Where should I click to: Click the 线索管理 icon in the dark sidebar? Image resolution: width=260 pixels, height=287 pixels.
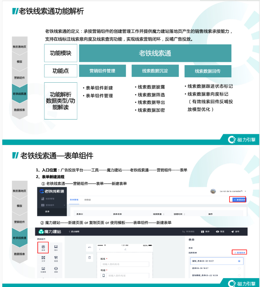click(43, 199)
